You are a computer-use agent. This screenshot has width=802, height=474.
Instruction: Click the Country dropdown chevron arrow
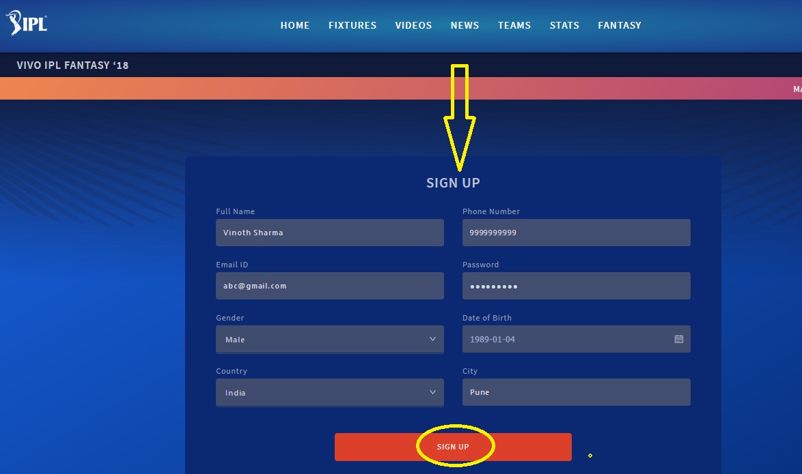click(x=432, y=392)
